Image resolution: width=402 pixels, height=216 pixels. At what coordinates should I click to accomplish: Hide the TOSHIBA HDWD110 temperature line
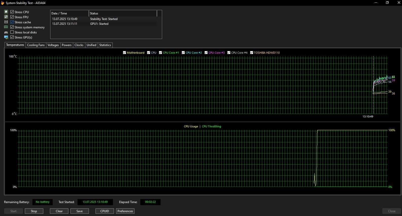click(252, 53)
